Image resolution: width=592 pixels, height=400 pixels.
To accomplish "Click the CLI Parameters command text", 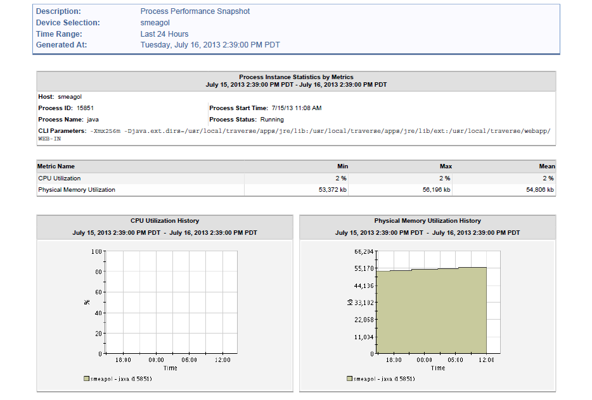I will point(317,131).
